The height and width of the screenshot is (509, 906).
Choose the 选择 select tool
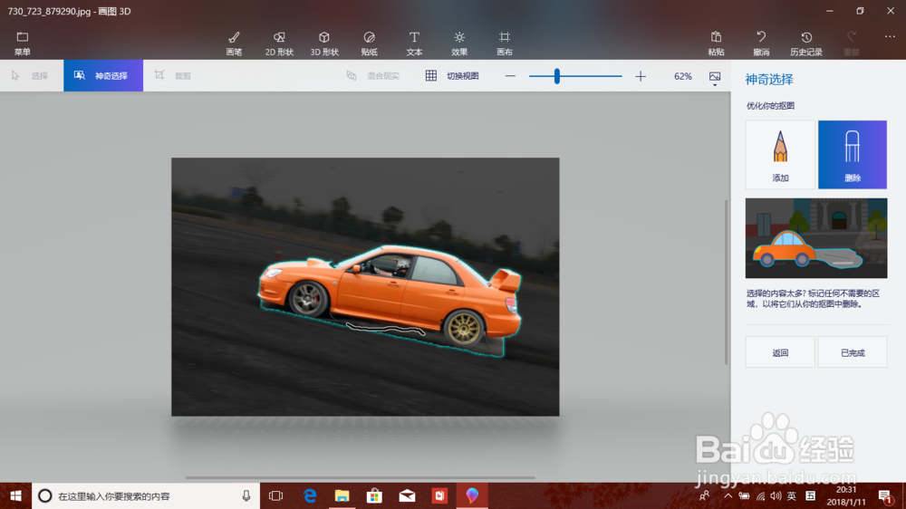tap(31, 76)
